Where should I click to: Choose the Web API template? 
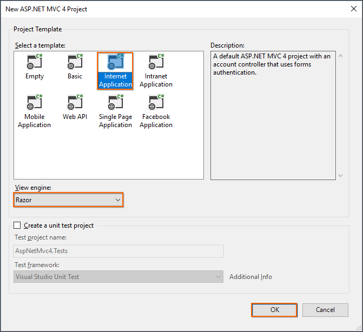(x=75, y=108)
